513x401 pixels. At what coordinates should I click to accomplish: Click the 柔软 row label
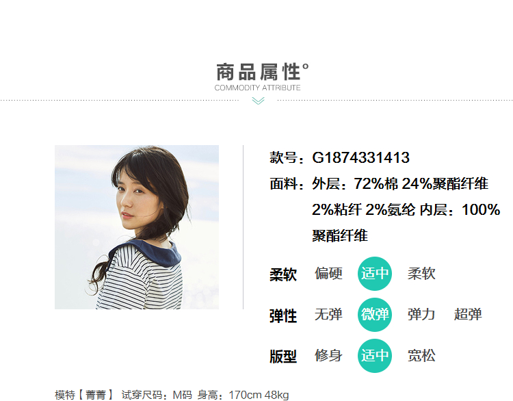(x=283, y=274)
